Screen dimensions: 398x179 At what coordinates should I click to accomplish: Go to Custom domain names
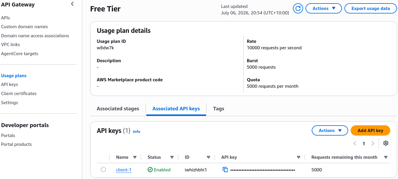tap(24, 27)
